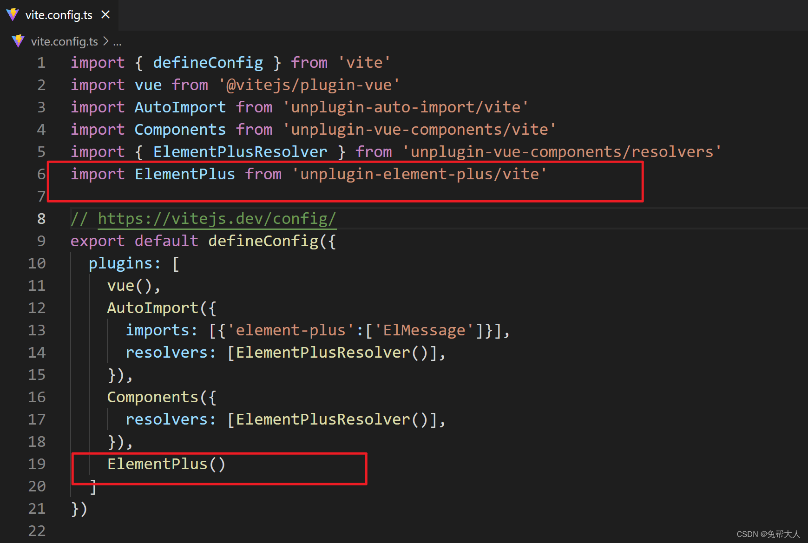Image resolution: width=808 pixels, height=543 pixels.
Task: Click the imports: key on line 13
Action: (x=162, y=330)
